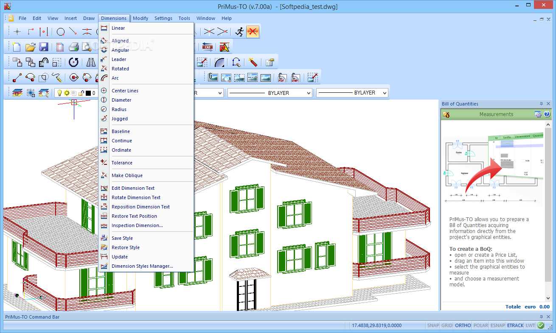Image resolution: width=556 pixels, height=333 pixels.
Task: Click the Export DWF icon
Action: coord(295,78)
